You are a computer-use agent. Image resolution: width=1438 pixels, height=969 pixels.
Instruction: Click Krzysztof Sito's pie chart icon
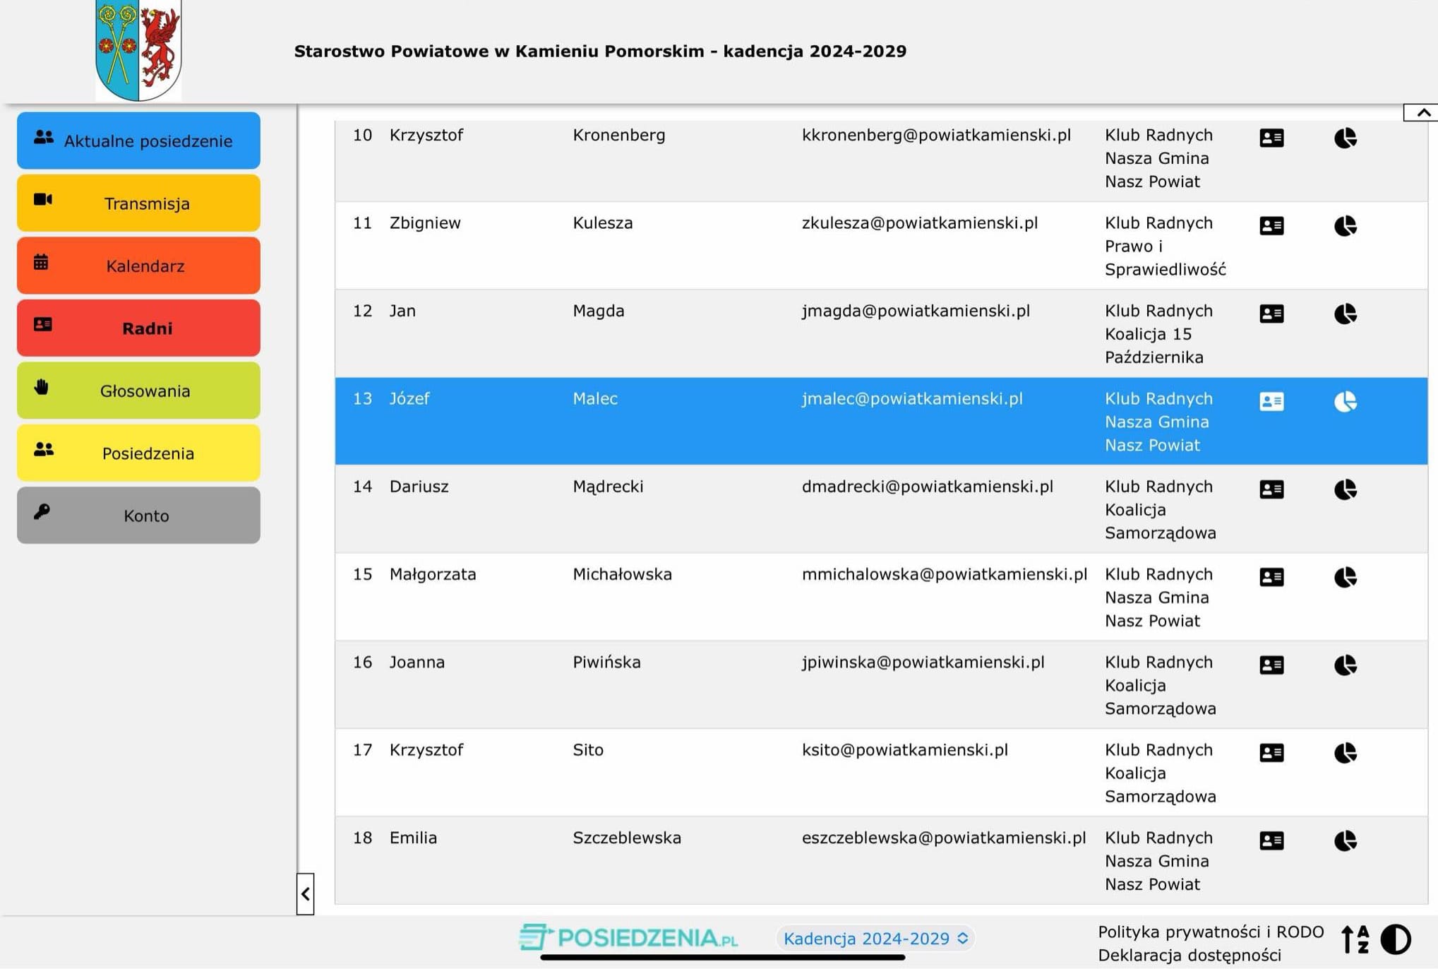[x=1345, y=752]
